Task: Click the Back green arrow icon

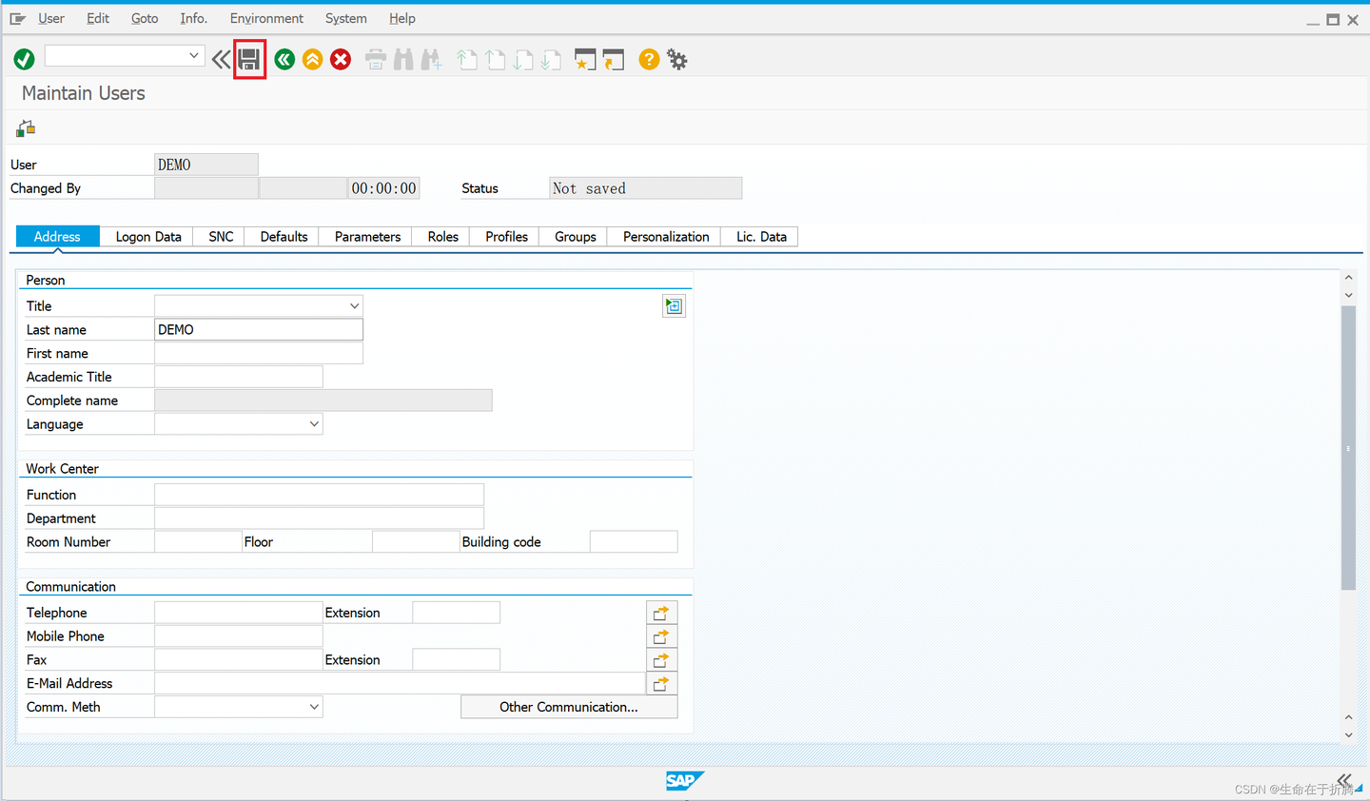Action: pos(284,59)
